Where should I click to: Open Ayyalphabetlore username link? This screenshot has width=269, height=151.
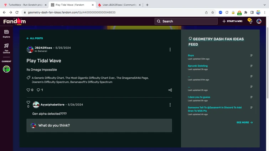(52, 105)
